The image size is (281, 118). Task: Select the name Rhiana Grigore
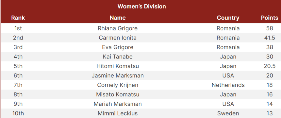118,28
